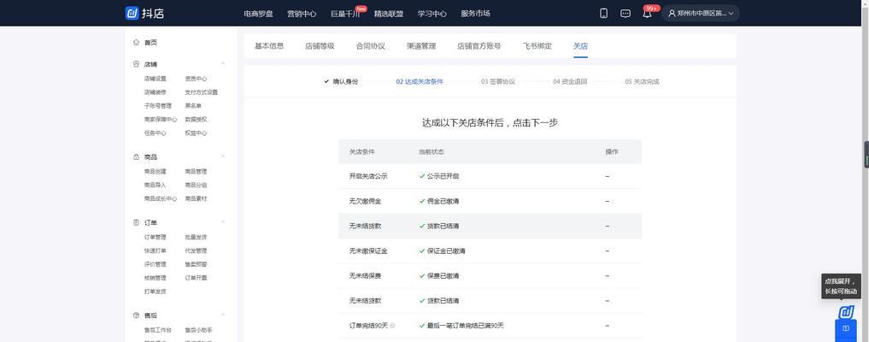Collapse the 店铺 sidebar section chevron

223,64
